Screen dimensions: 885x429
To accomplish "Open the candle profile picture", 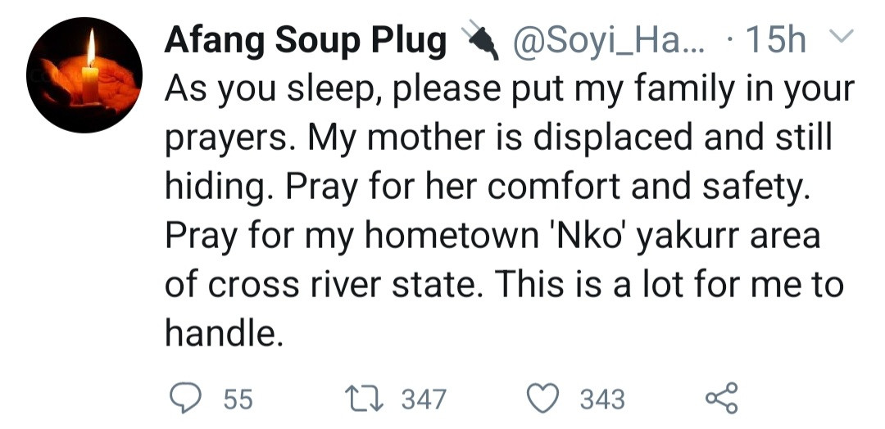I will tap(84, 75).
